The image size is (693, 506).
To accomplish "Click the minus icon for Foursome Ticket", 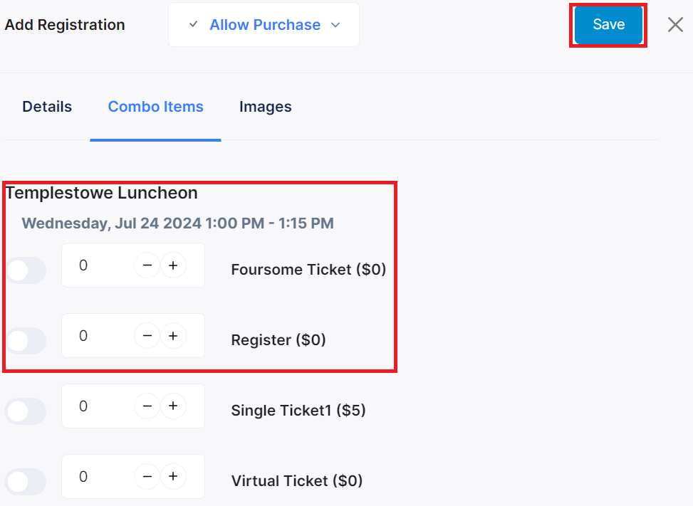I will [x=147, y=265].
